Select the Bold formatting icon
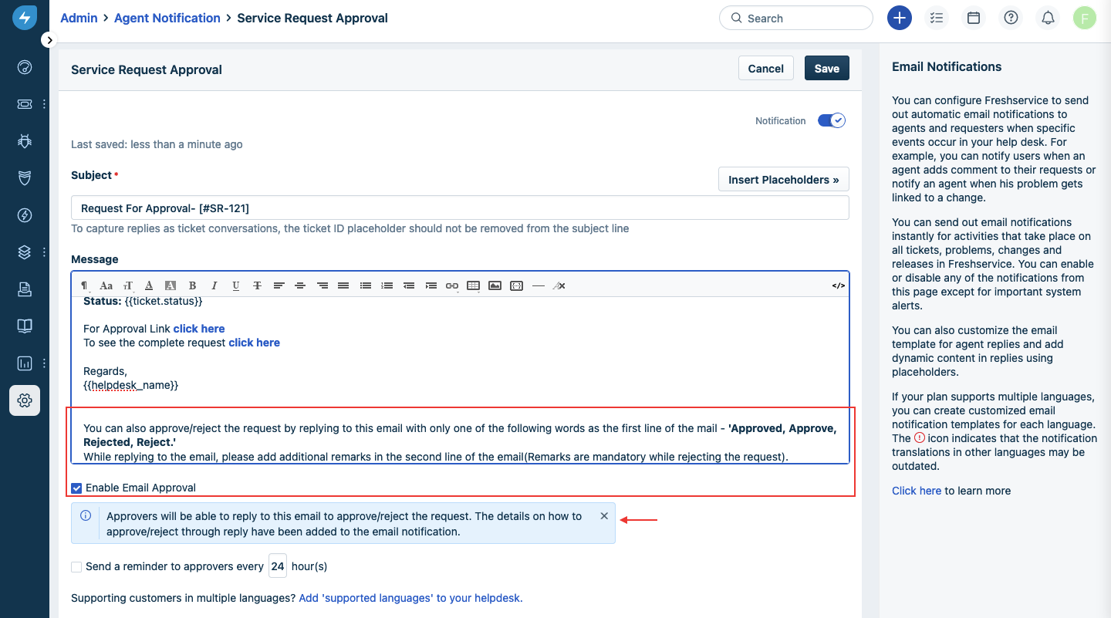Viewport: 1111px width, 618px height. 192,285
